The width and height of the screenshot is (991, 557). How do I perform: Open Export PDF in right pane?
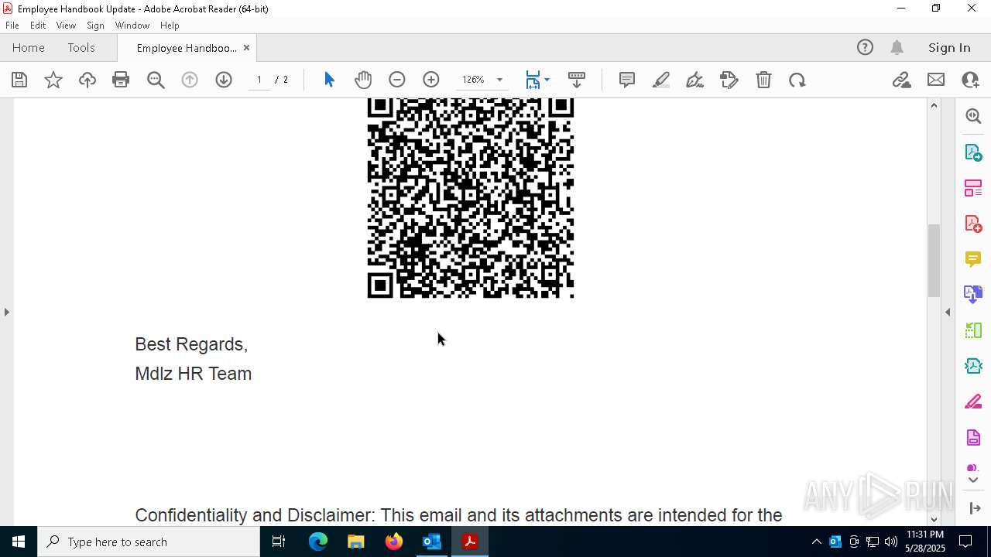click(973, 152)
